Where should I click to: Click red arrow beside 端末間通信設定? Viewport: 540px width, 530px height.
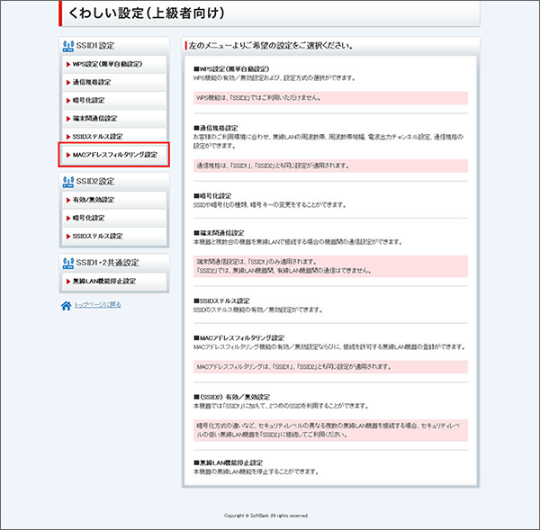[68, 119]
